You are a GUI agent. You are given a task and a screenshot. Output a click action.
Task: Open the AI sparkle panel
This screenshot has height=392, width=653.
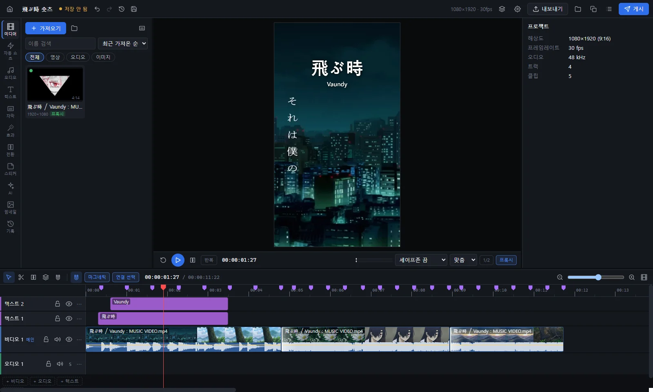click(11, 188)
